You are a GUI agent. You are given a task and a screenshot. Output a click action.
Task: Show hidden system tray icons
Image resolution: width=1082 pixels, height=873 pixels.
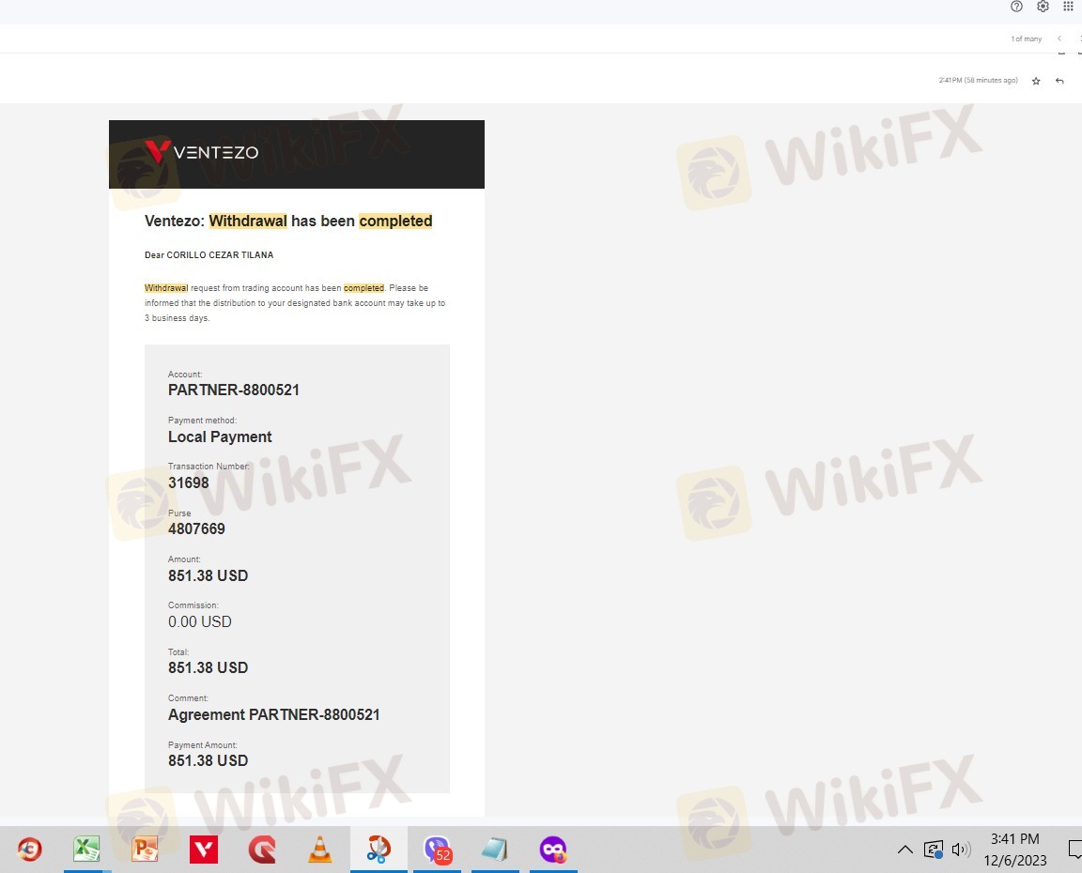coord(904,850)
